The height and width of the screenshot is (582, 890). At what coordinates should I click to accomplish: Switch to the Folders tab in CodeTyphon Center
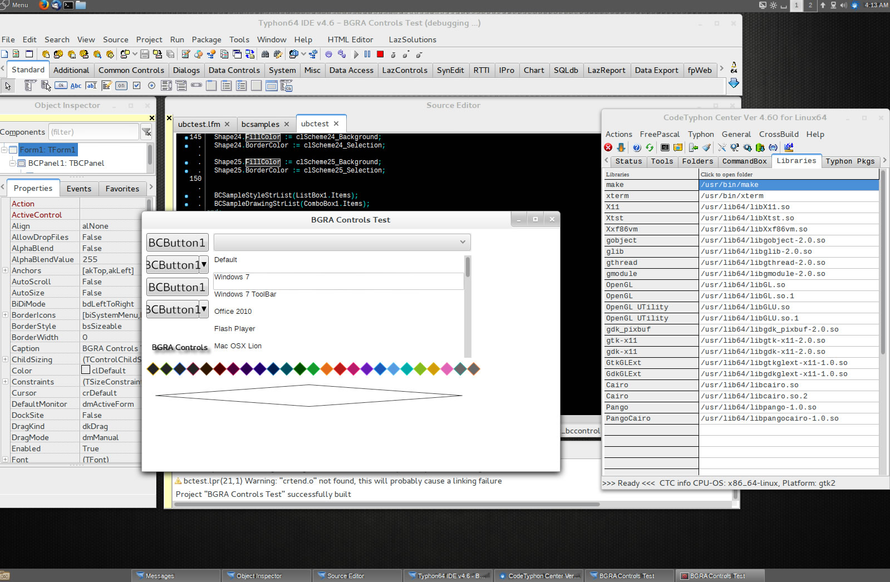697,161
